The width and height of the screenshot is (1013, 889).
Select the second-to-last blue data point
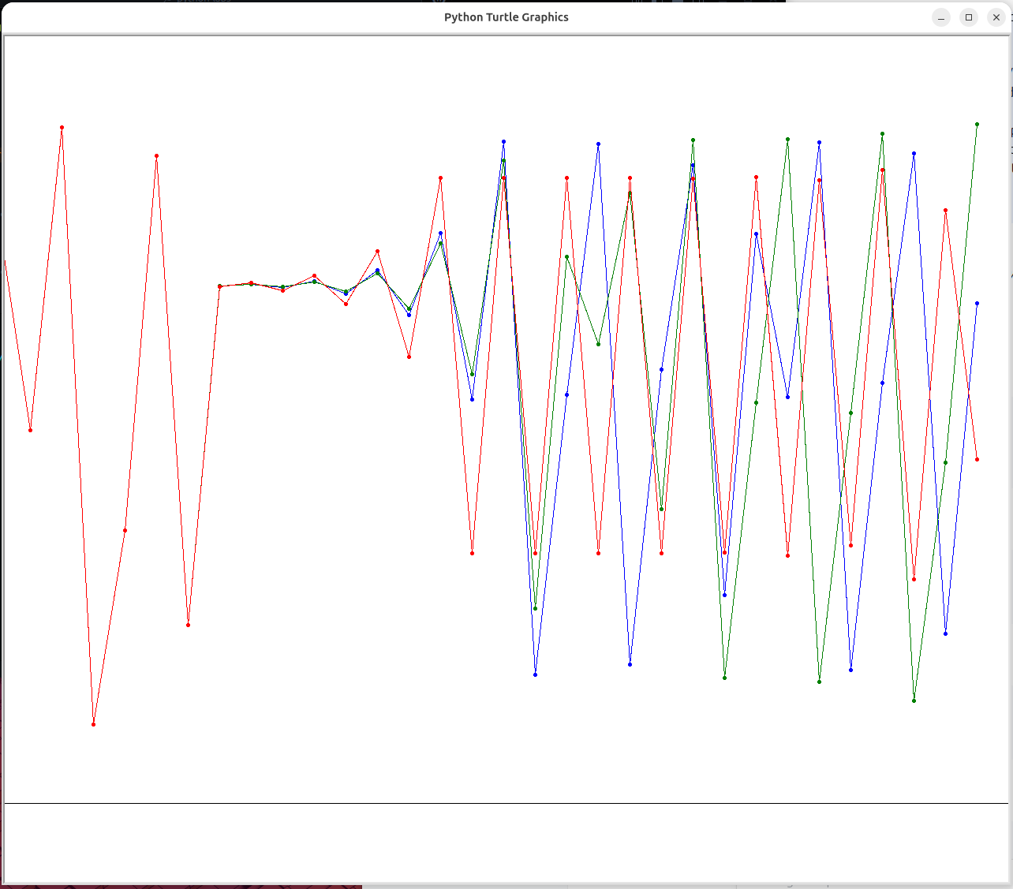(x=945, y=633)
